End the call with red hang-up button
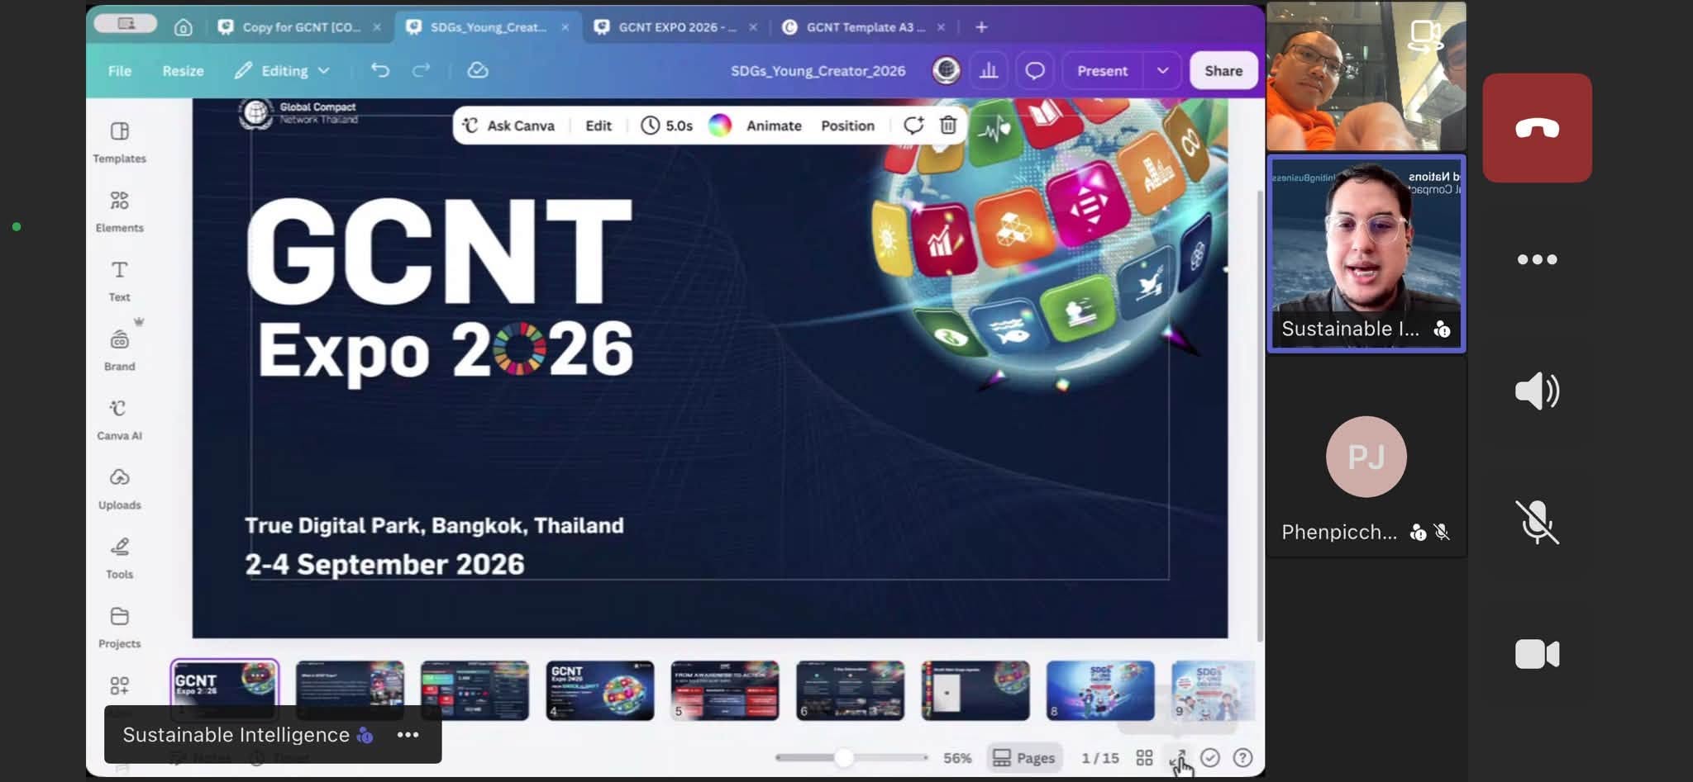Image resolution: width=1693 pixels, height=782 pixels. coord(1537,128)
